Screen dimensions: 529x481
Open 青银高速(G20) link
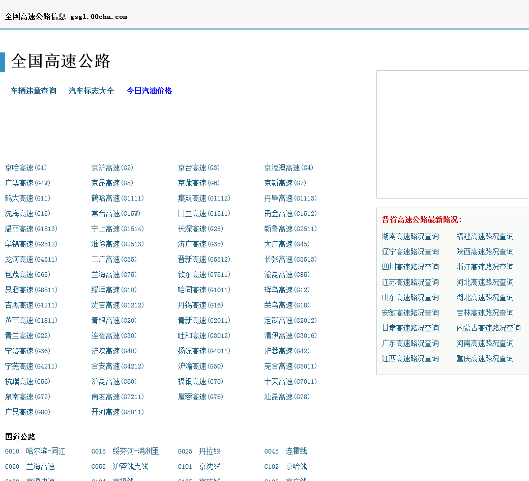tap(114, 320)
